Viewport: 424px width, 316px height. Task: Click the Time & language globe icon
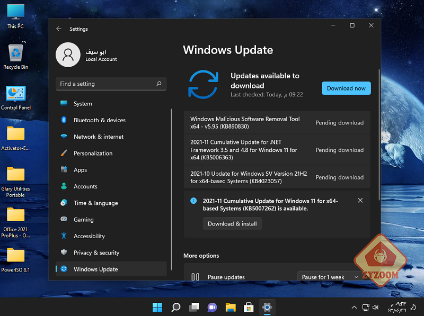[x=64, y=203]
